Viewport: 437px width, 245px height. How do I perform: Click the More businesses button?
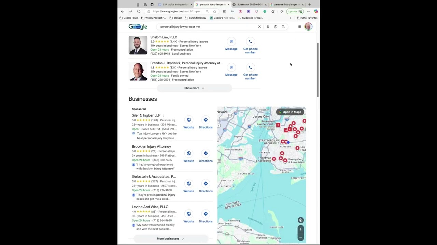170,239
